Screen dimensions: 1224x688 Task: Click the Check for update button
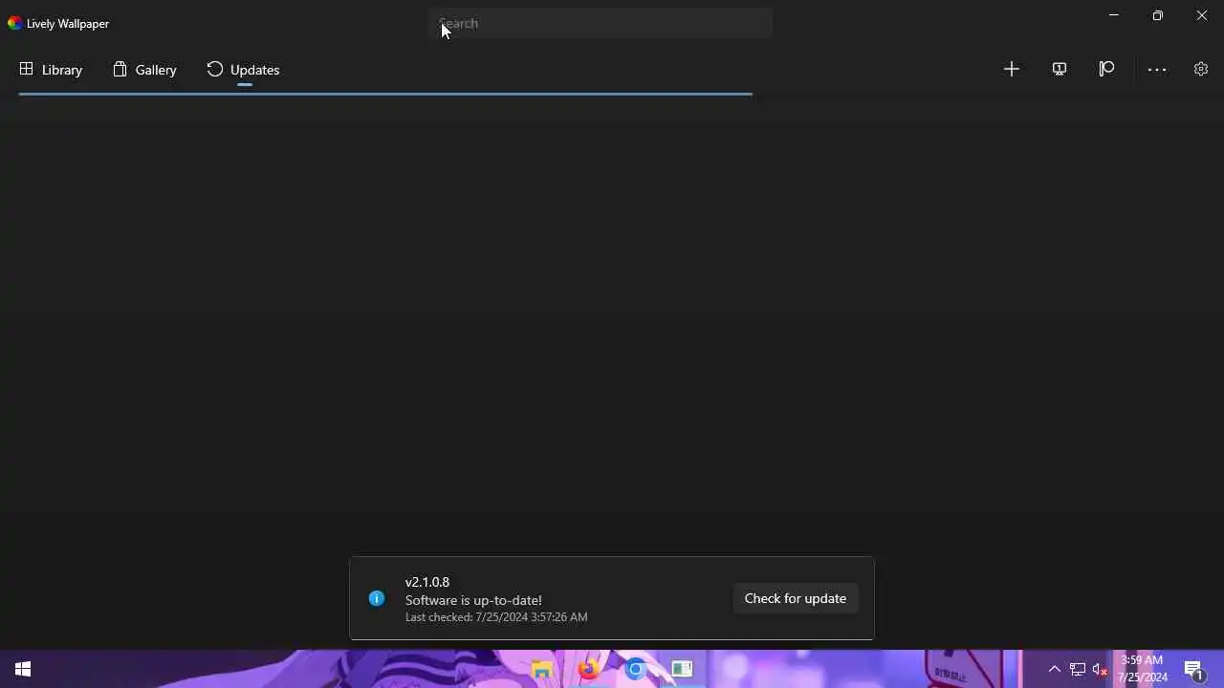(796, 598)
